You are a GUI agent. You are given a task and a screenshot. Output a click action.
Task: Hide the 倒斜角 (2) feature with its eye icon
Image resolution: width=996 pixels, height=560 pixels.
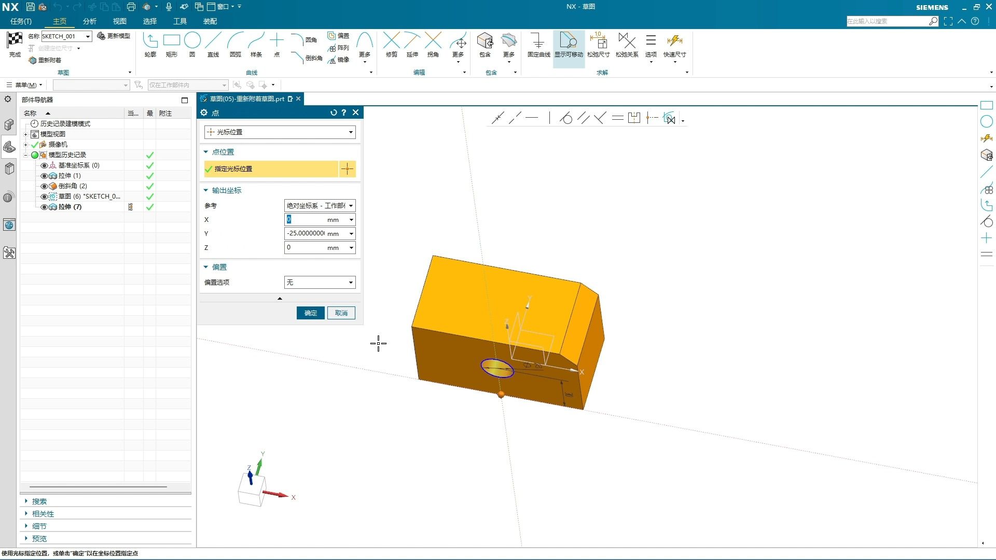[44, 186]
